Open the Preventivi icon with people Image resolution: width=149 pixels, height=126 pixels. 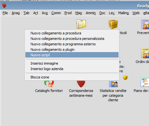(145, 24)
